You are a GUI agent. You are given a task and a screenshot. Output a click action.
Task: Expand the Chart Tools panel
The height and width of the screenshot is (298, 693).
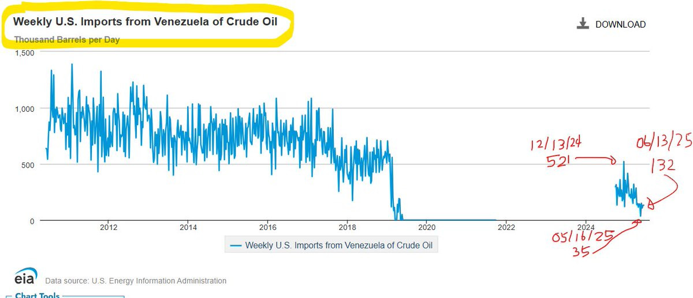coord(37,295)
